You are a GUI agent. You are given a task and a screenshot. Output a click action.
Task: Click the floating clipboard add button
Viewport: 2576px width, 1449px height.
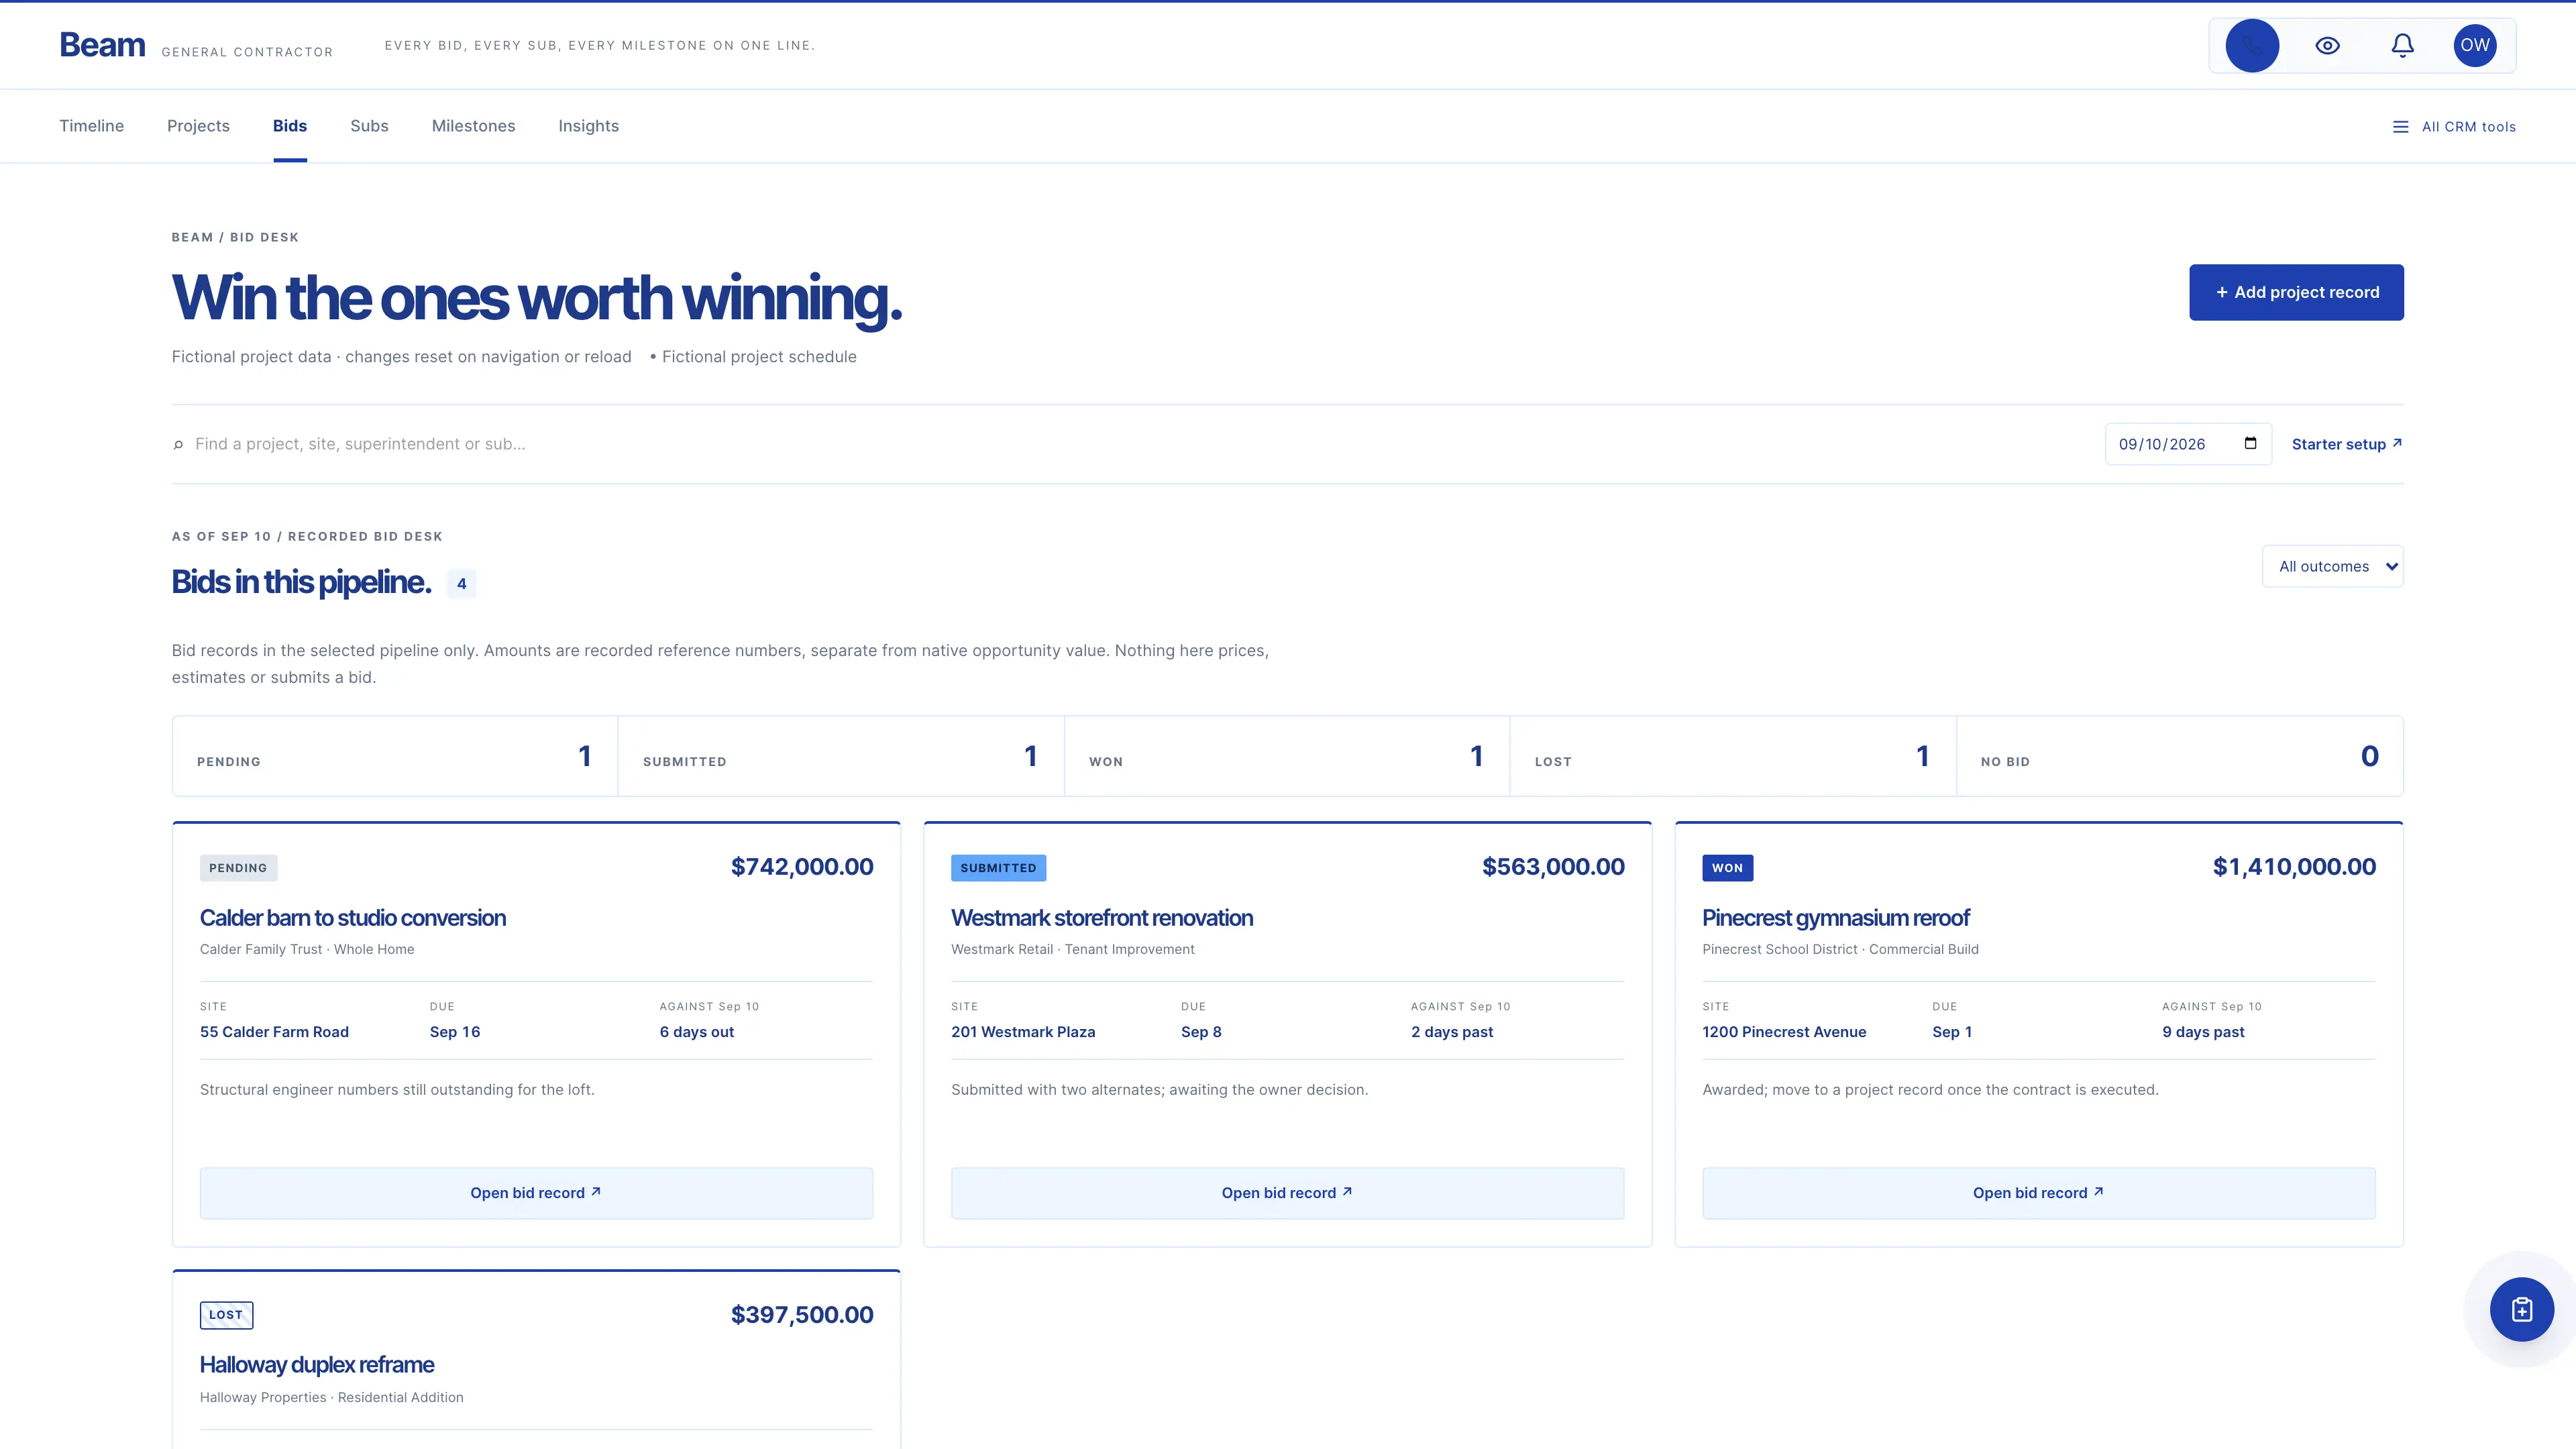pyautogui.click(x=2521, y=1309)
